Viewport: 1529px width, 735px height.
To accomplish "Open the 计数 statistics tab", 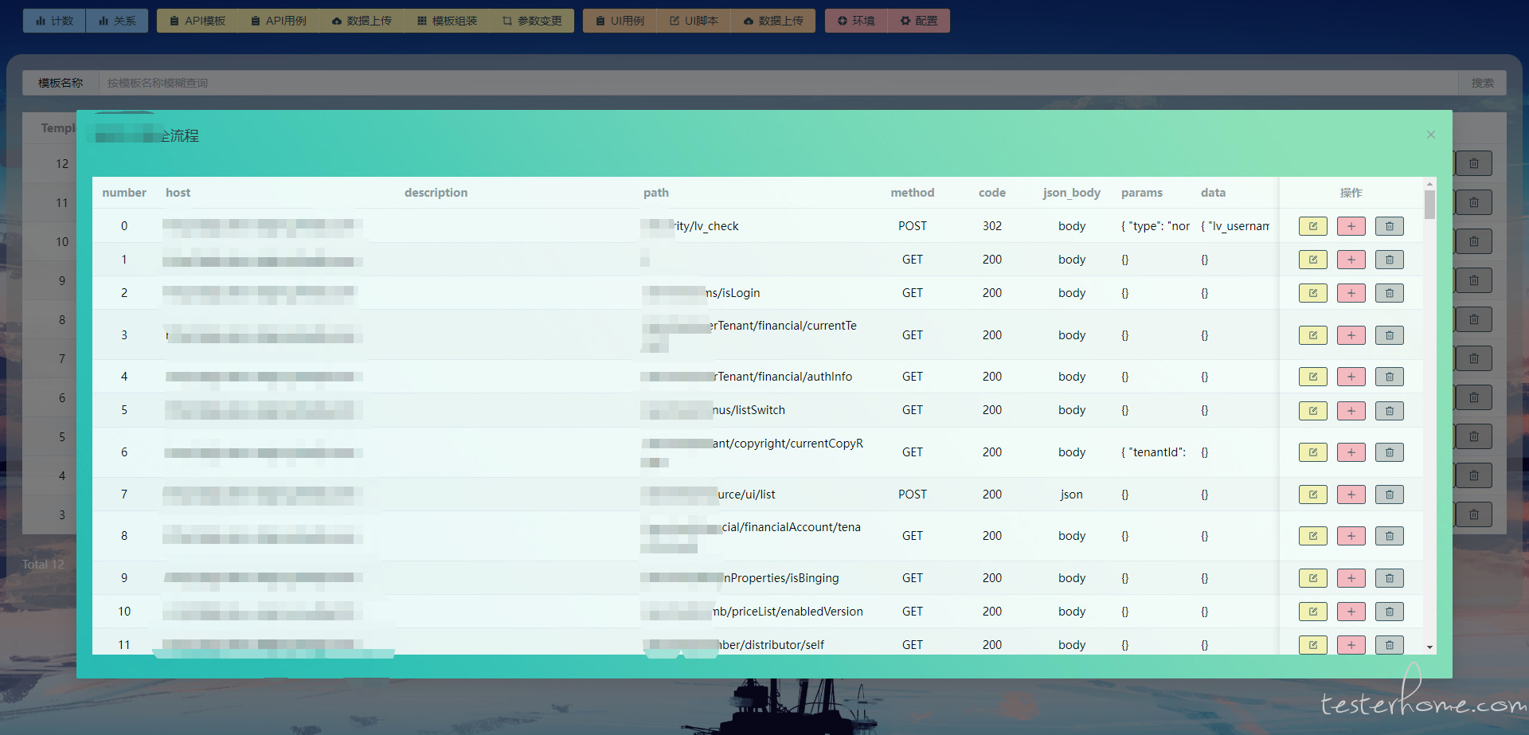I will 54,21.
